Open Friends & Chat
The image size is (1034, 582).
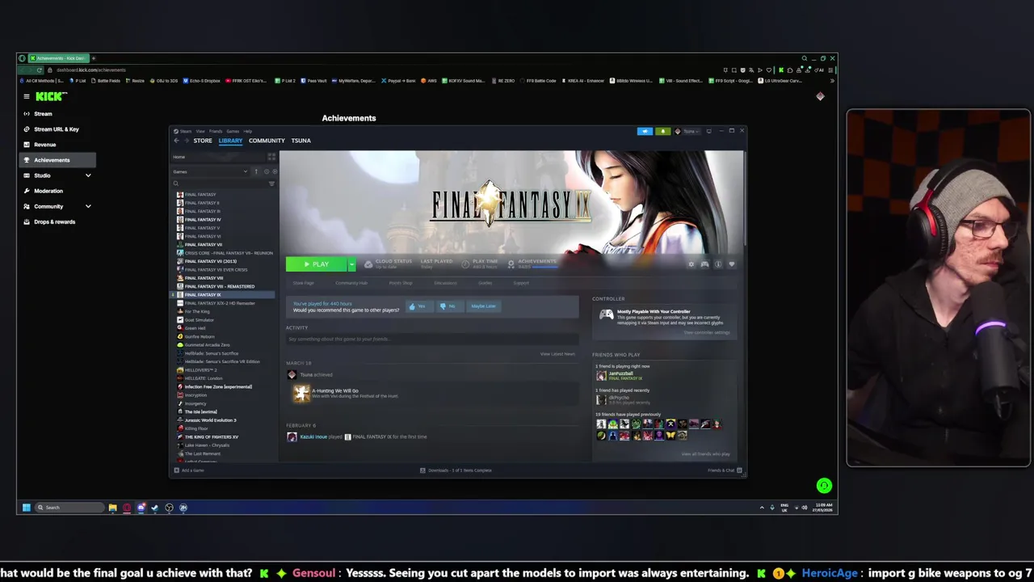click(x=725, y=470)
